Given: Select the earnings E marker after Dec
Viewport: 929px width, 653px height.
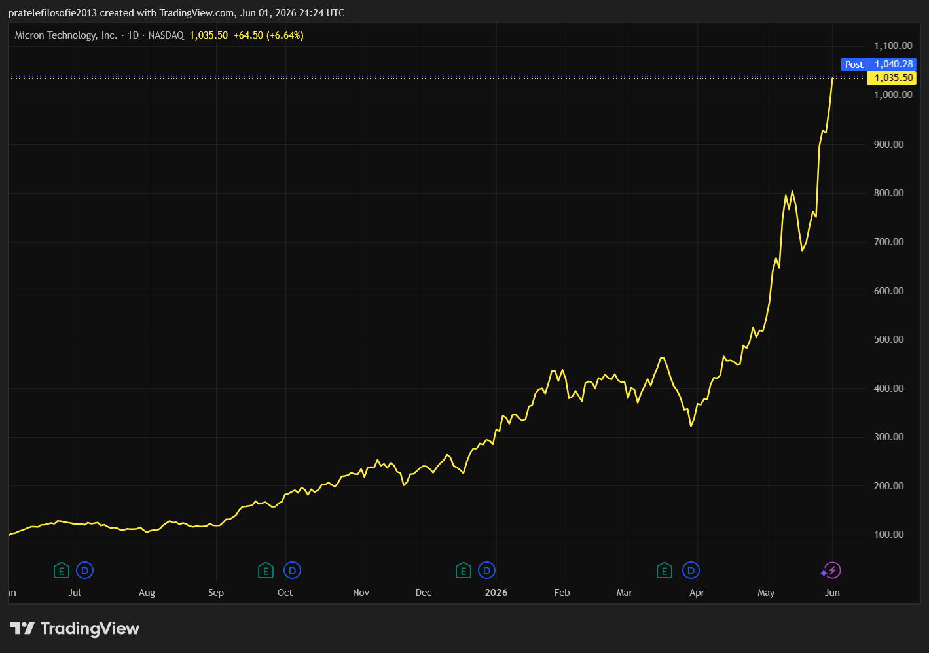Looking at the screenshot, I should point(464,571).
